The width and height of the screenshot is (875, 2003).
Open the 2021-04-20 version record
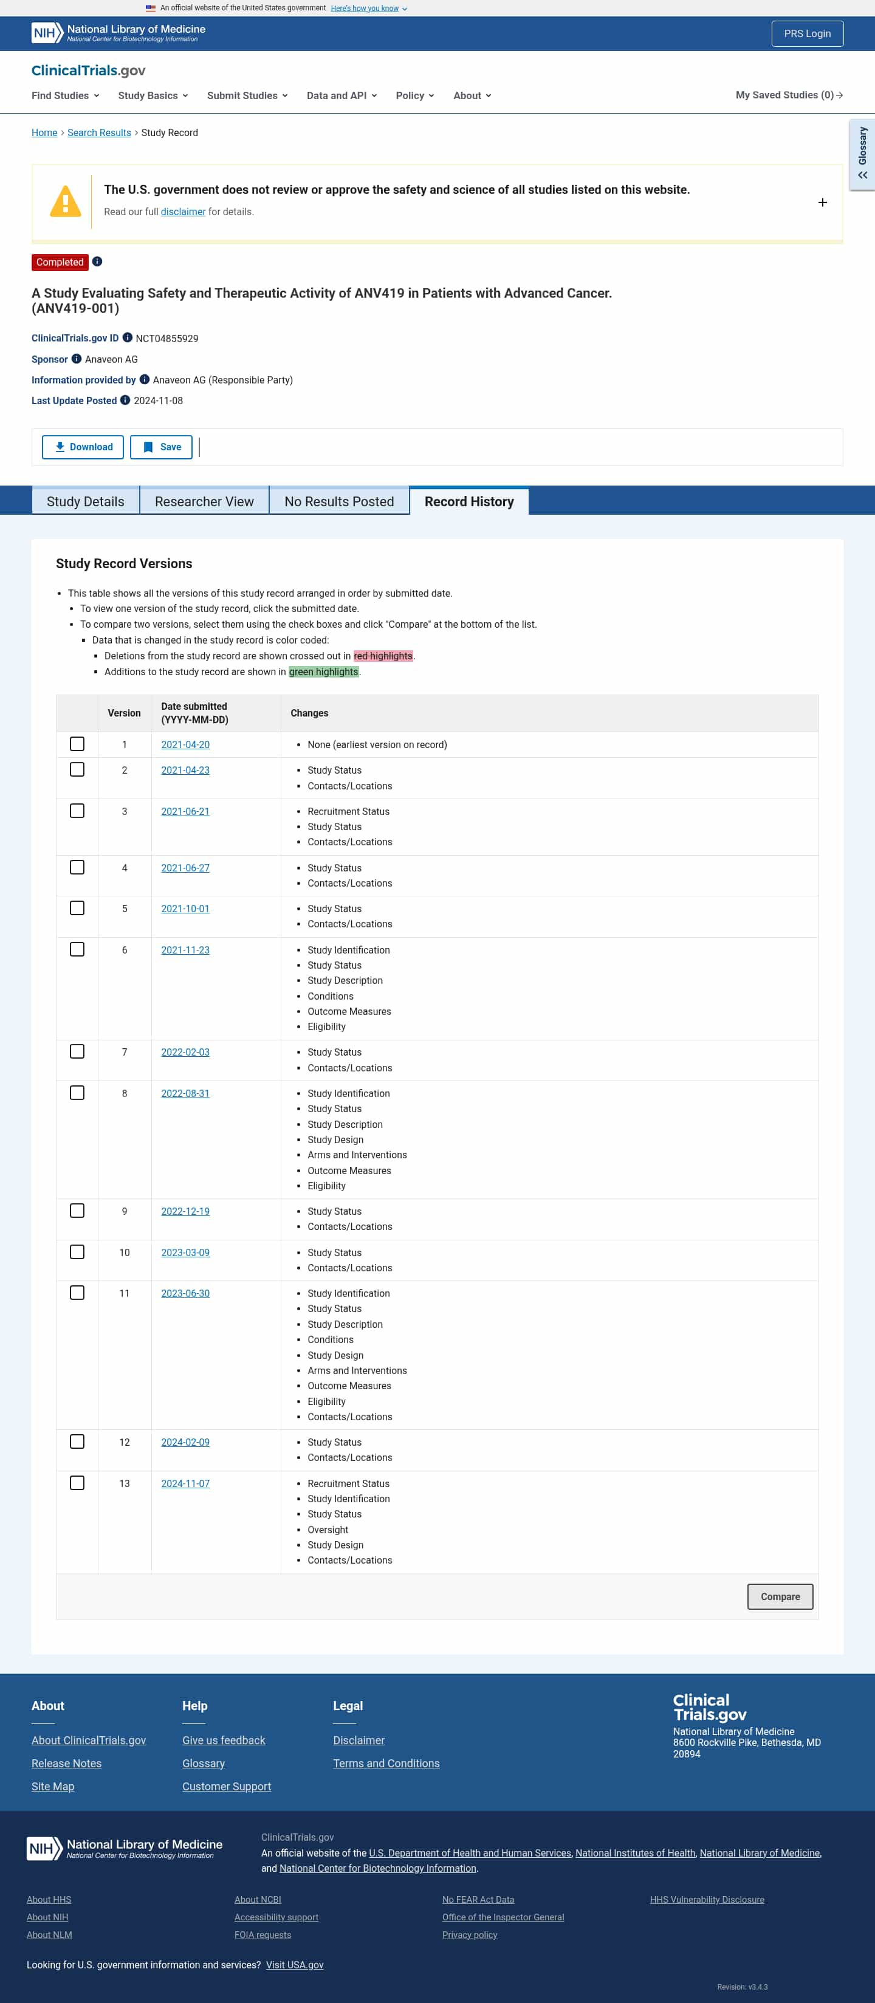pos(184,743)
